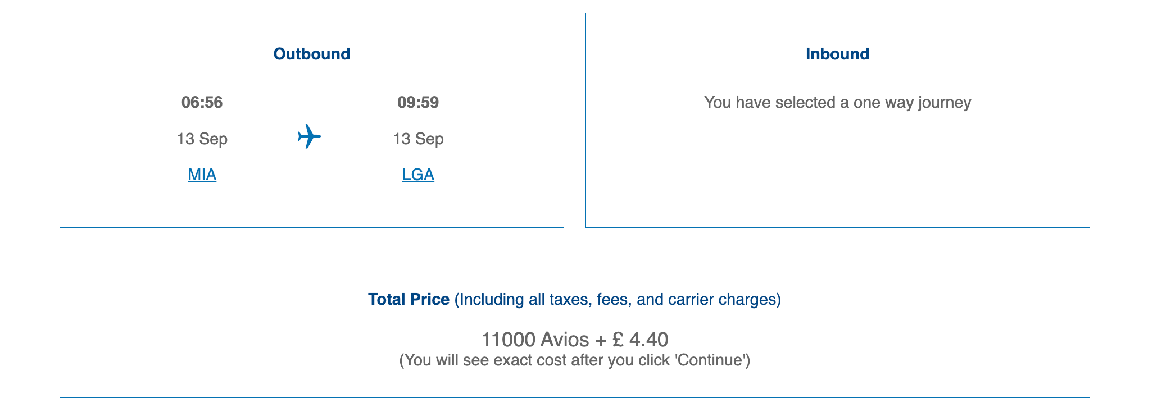Click the 13 Sep date above LGA

tap(418, 139)
